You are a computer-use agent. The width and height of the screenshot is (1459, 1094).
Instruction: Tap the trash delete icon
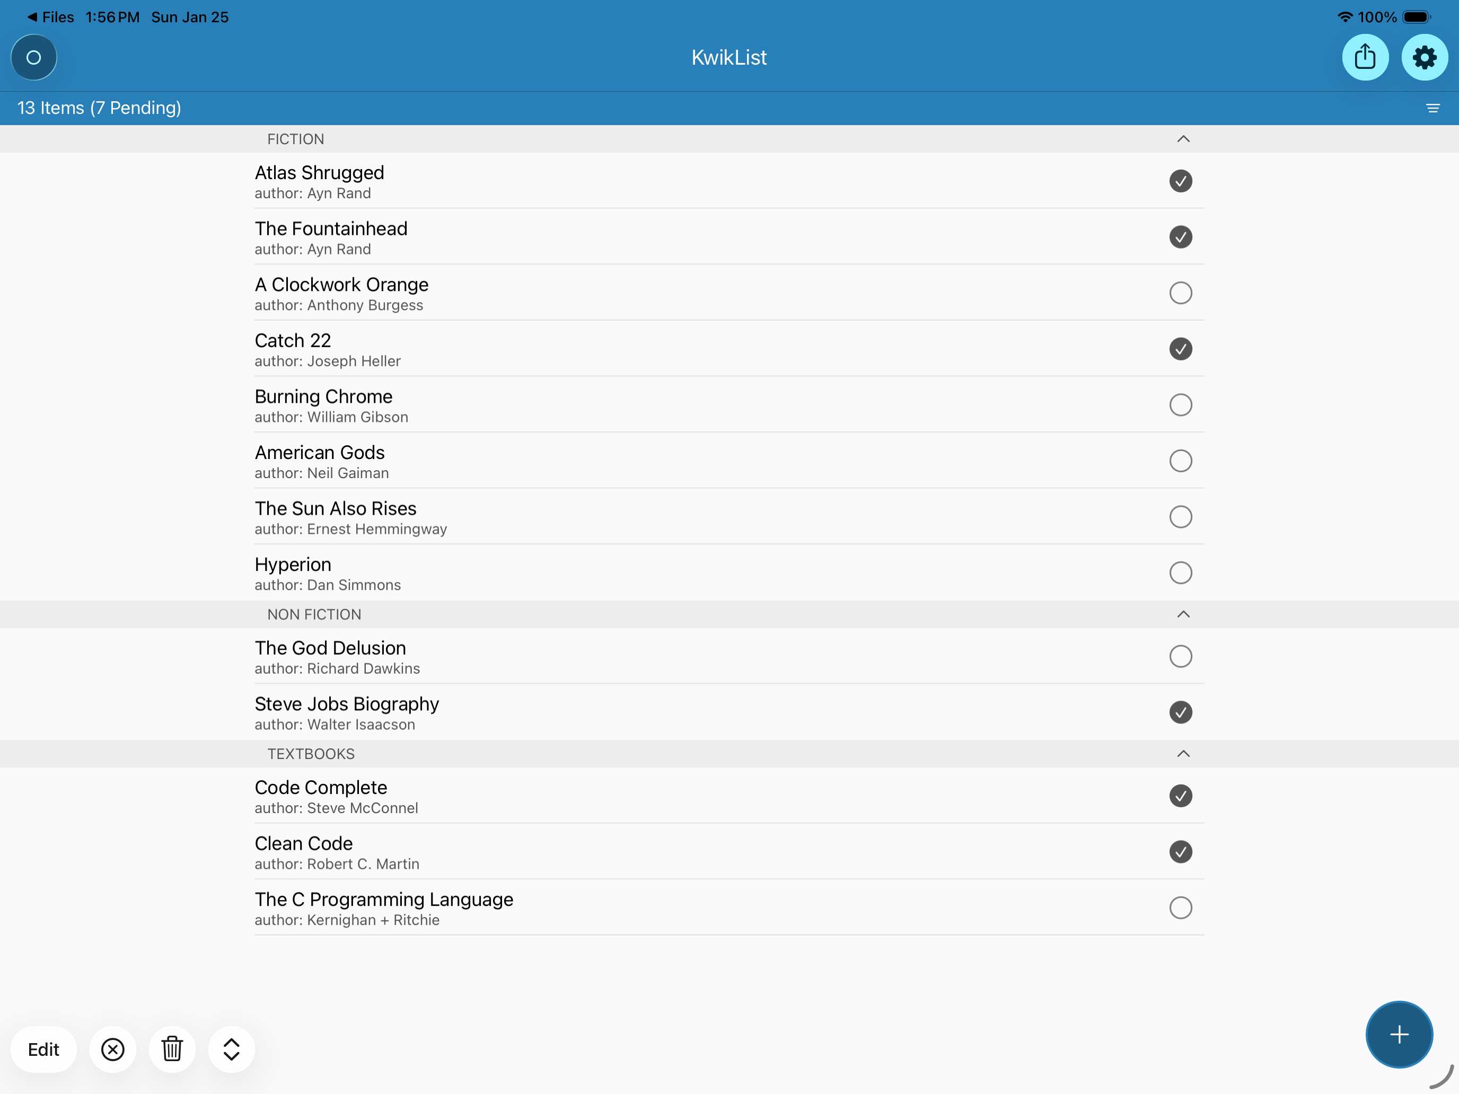point(172,1049)
